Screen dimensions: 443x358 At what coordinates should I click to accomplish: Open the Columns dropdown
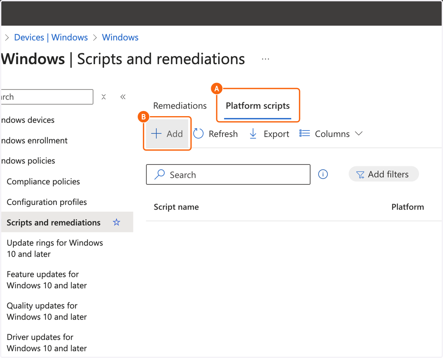[331, 134]
